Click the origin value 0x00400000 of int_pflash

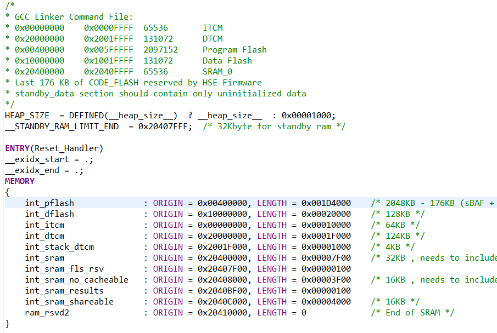coord(222,203)
